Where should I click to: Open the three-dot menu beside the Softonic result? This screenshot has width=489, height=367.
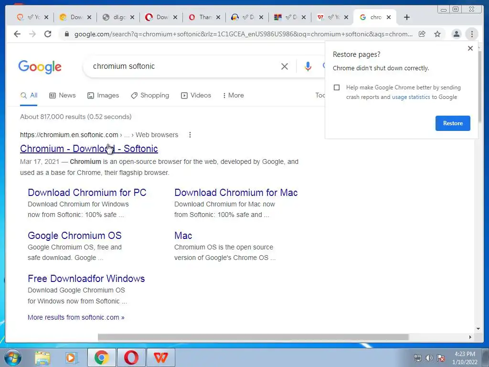[190, 135]
